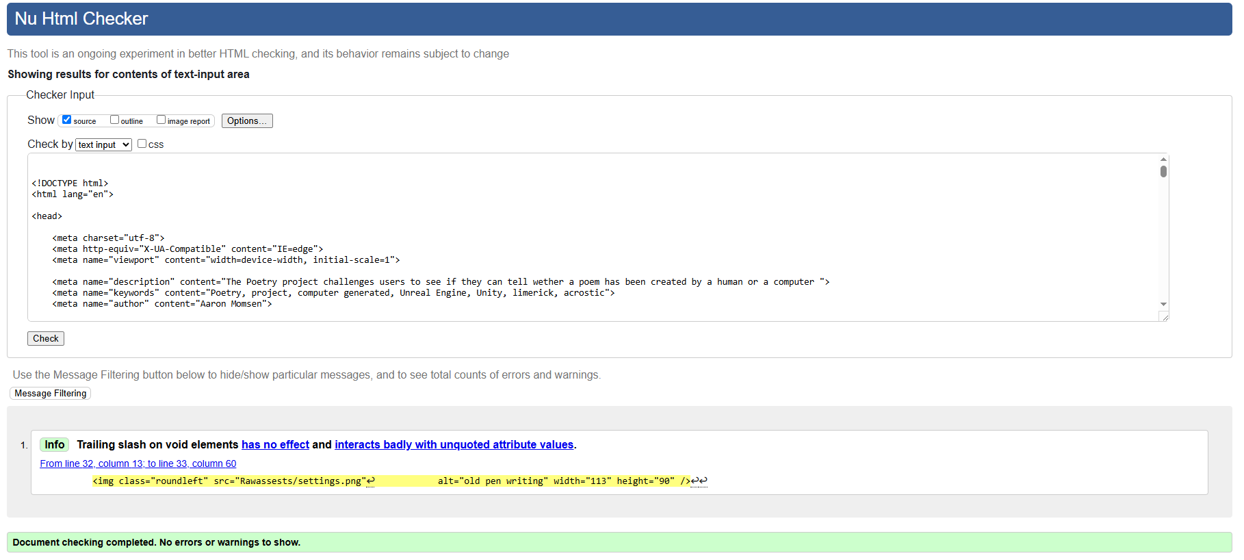Expand the Message Filtering button
This screenshot has width=1244, height=560.
(51, 394)
